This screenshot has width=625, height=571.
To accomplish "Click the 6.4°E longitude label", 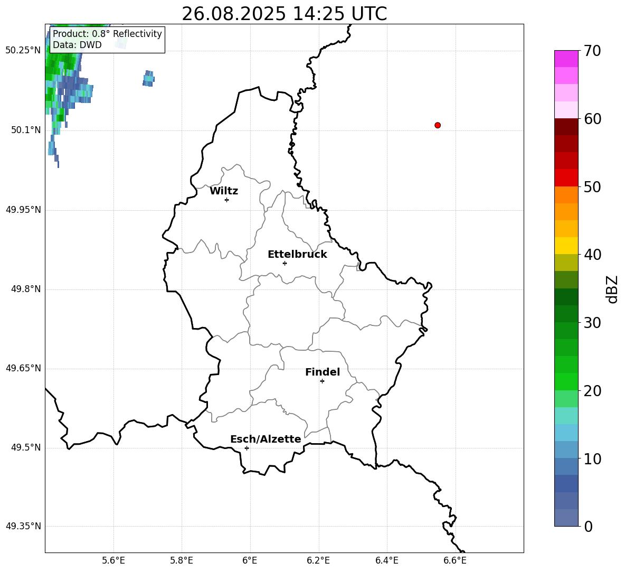I will (386, 560).
